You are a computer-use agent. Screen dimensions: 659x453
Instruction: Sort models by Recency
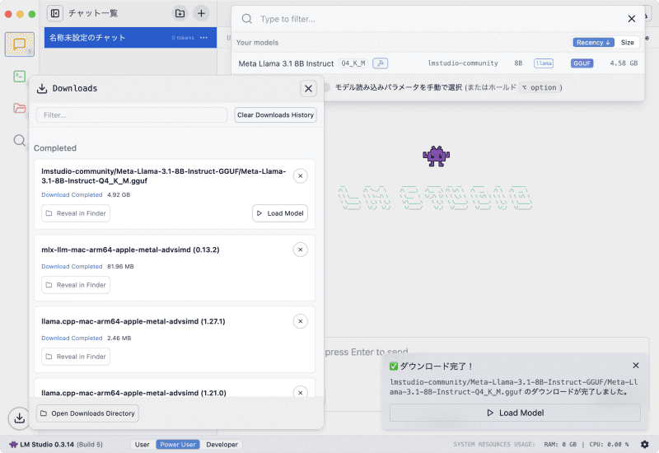tap(593, 43)
